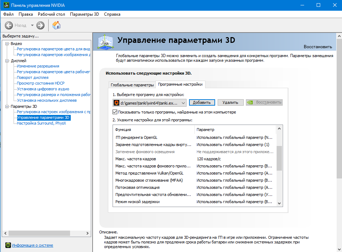Open Просмотр состояния HDCP
Viewport: 342px width, 252px height.
(x=41, y=83)
